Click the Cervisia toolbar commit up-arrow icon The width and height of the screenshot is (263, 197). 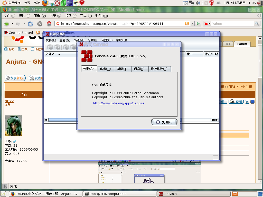pos(66,47)
